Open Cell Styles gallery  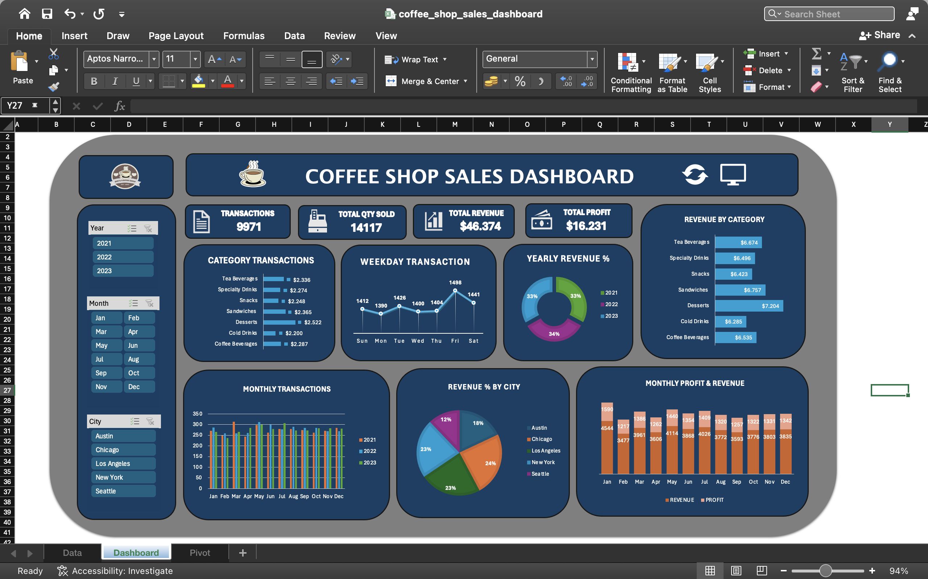709,72
